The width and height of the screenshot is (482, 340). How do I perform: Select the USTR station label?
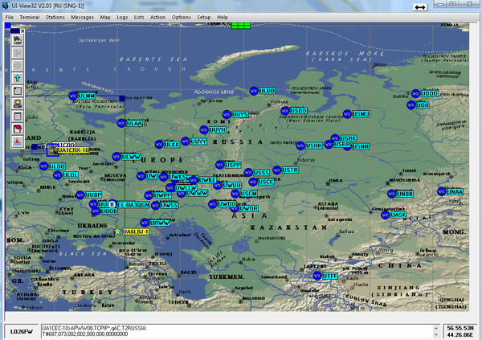click(x=290, y=170)
